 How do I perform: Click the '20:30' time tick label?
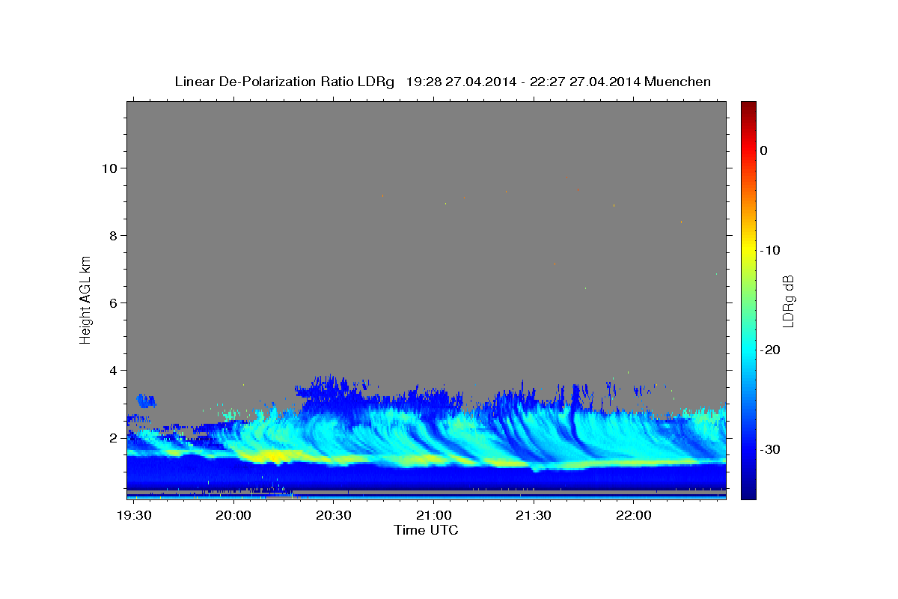pyautogui.click(x=333, y=516)
